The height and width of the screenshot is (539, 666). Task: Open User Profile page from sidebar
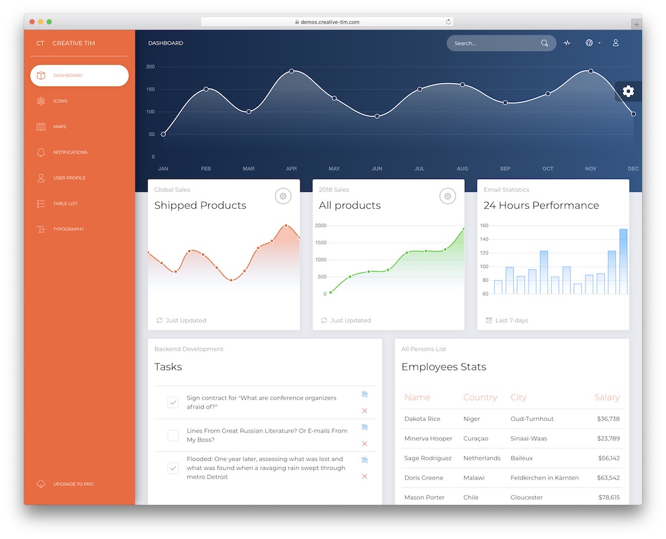(79, 178)
